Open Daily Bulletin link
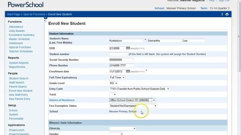 point(17,31)
